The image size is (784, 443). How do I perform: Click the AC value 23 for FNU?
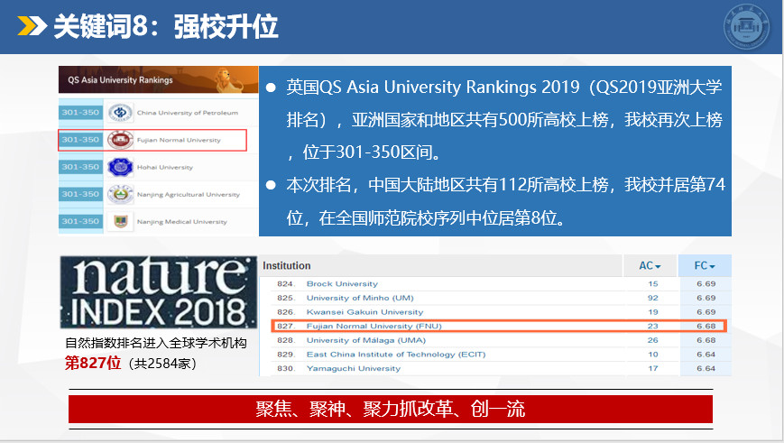click(x=653, y=326)
